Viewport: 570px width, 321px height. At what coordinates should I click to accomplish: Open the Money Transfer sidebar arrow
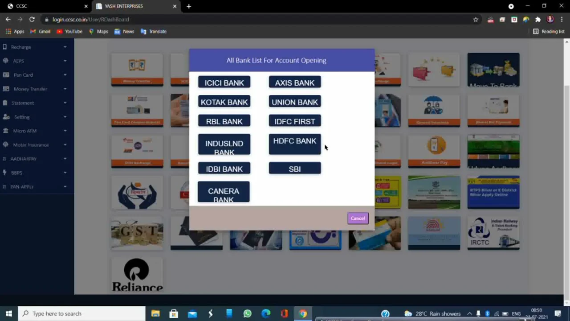(x=65, y=89)
